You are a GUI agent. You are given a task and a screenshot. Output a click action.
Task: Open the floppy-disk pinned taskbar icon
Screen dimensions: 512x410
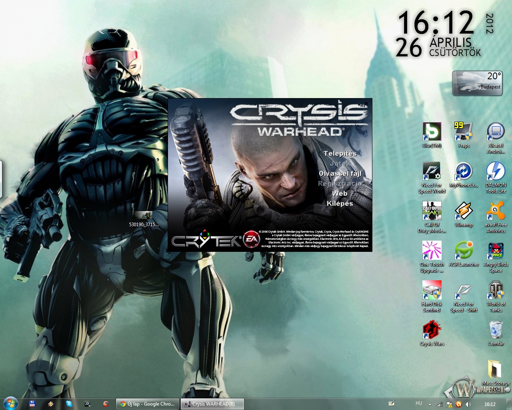pos(32,404)
